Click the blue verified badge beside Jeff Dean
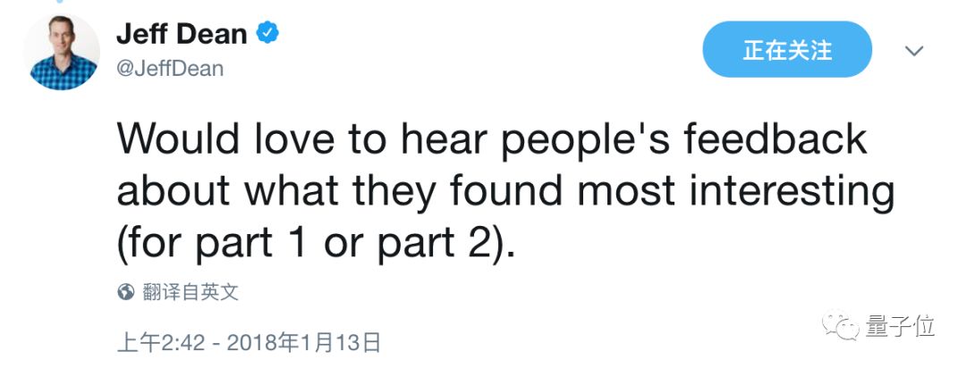966x368 pixels. [x=268, y=34]
